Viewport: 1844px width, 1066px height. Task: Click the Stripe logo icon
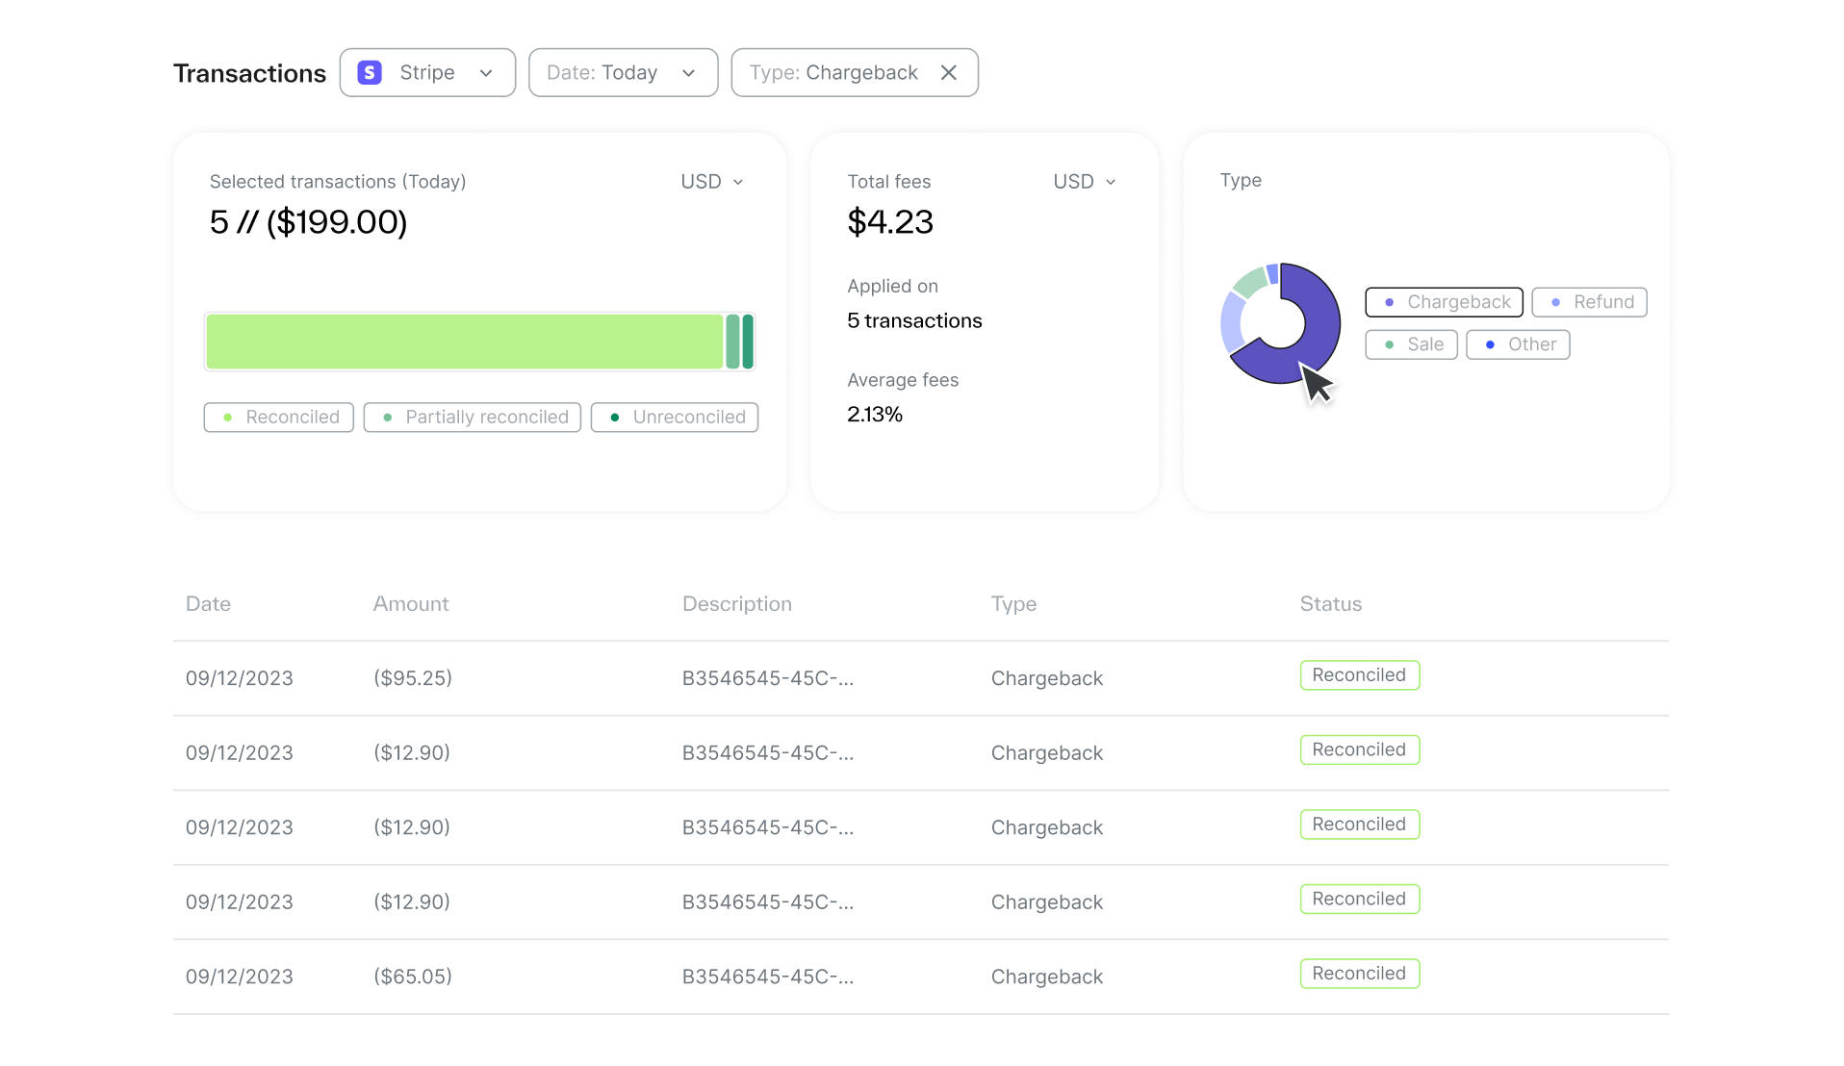(370, 73)
